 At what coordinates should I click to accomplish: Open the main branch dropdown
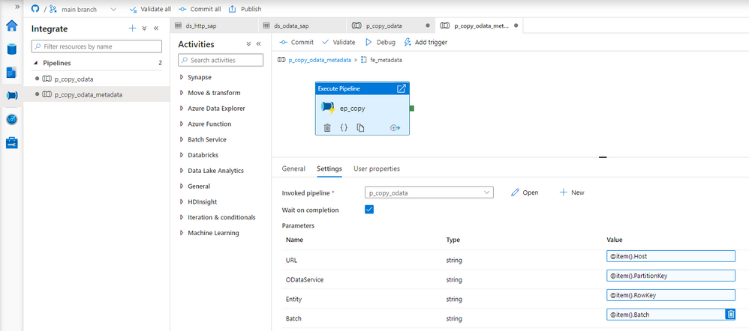83,9
